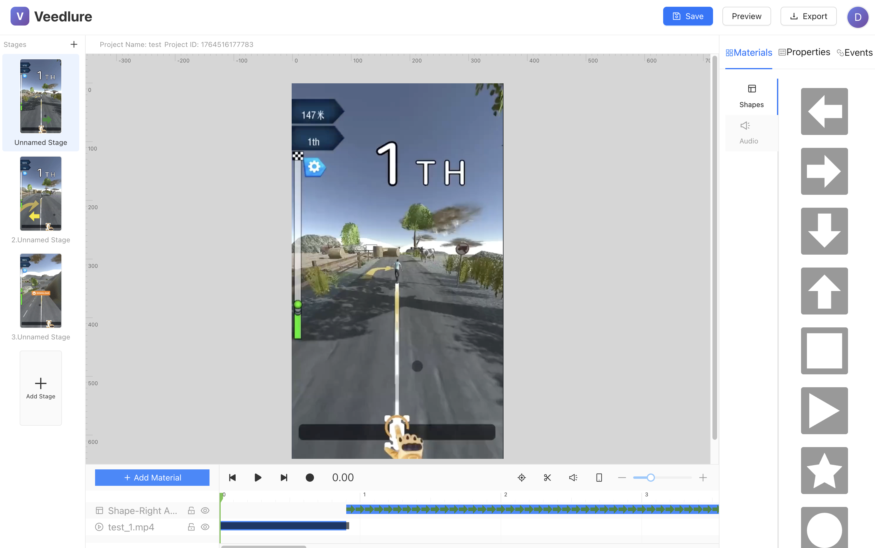This screenshot has width=875, height=548.
Task: Zoom out timeline with minus icon
Action: (622, 478)
